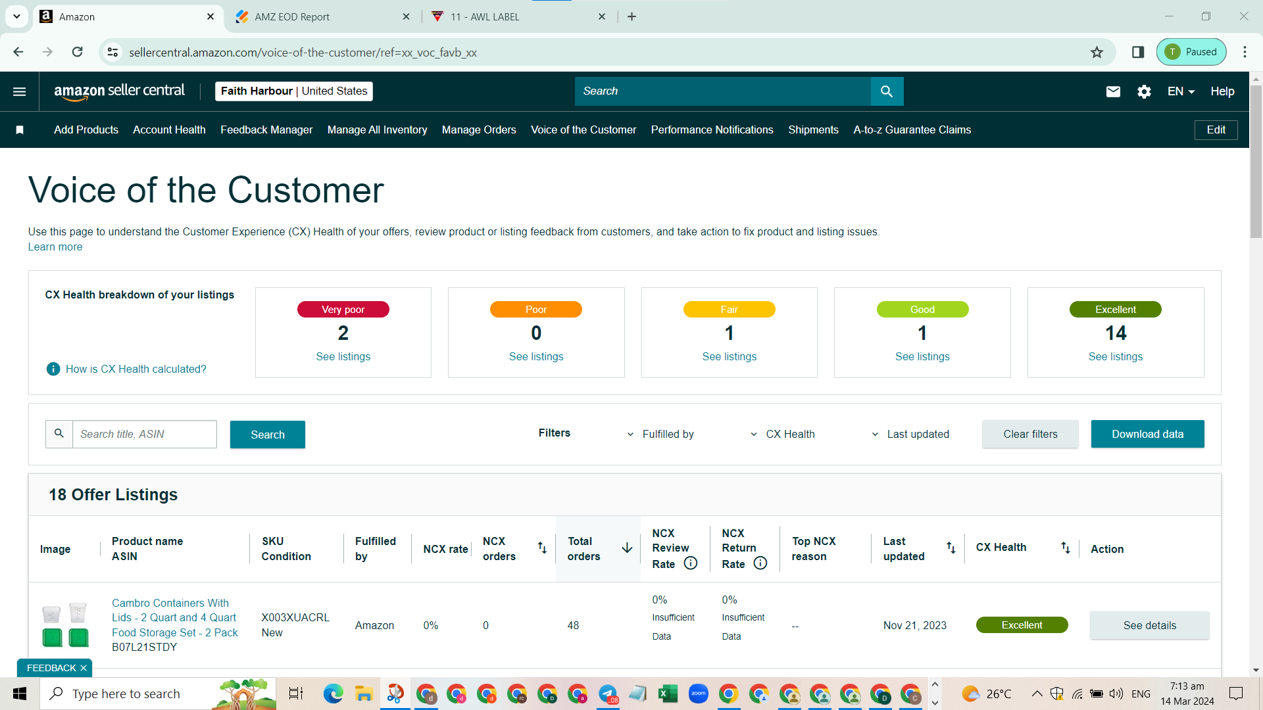The height and width of the screenshot is (710, 1263).
Task: Open Account Health in the favorites bar
Action: pos(169,130)
